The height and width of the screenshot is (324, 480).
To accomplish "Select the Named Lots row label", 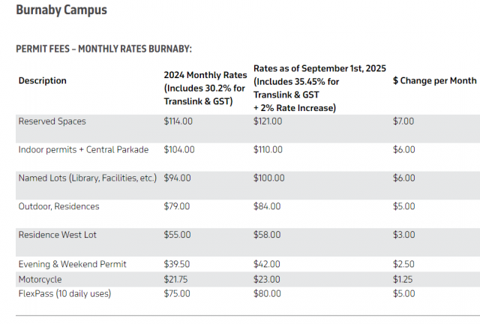I will click(x=88, y=178).
